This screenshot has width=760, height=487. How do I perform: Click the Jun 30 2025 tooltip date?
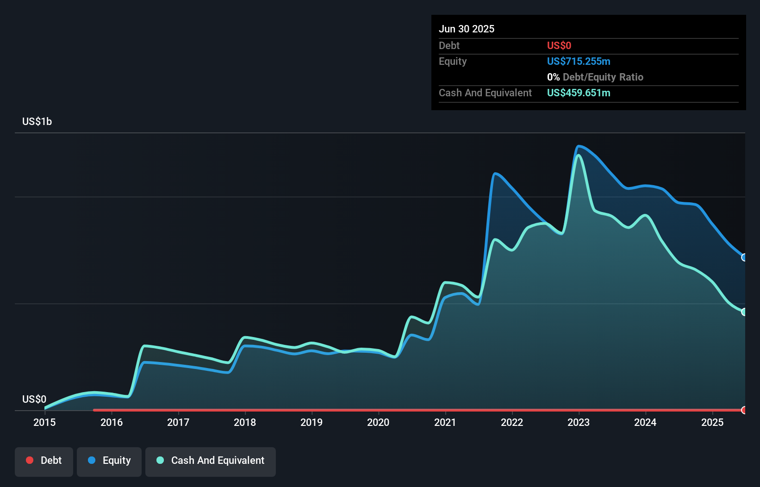point(467,29)
